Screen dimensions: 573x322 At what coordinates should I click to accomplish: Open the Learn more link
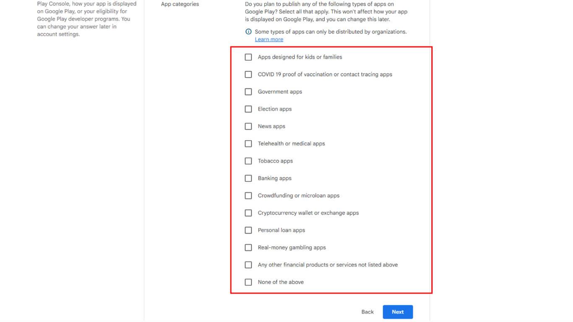269,39
